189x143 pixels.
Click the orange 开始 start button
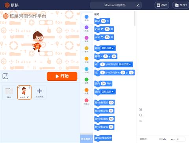(62, 76)
